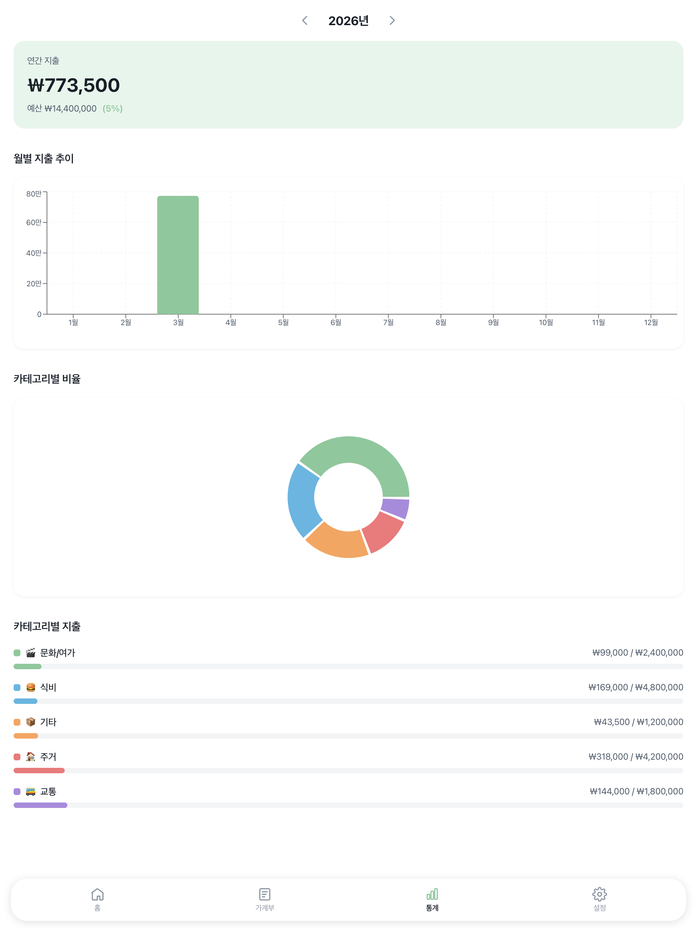Click the 문화/여가 category name
The height and width of the screenshot is (929, 697).
pyautogui.click(x=58, y=653)
